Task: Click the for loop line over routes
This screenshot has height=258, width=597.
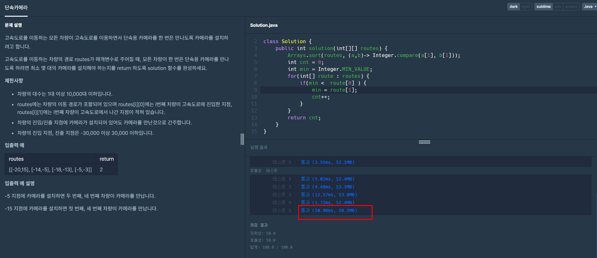Action: (x=328, y=76)
